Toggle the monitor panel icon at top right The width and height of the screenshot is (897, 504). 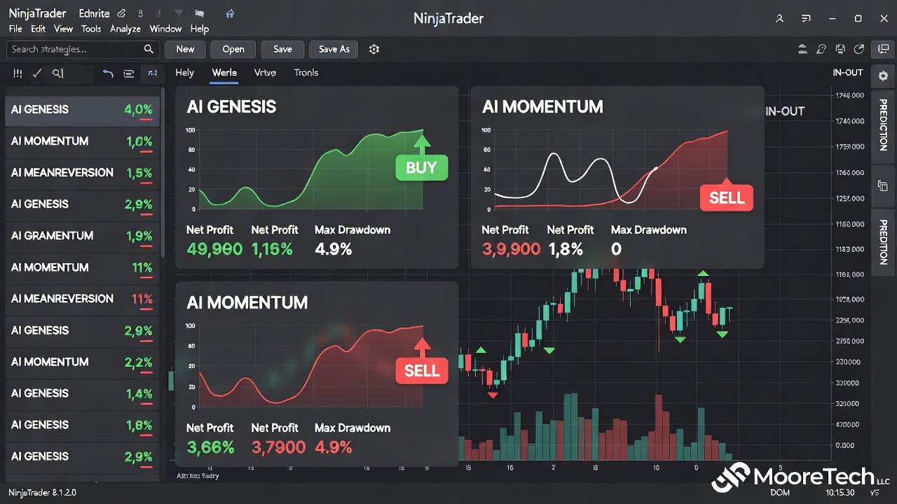tap(884, 49)
